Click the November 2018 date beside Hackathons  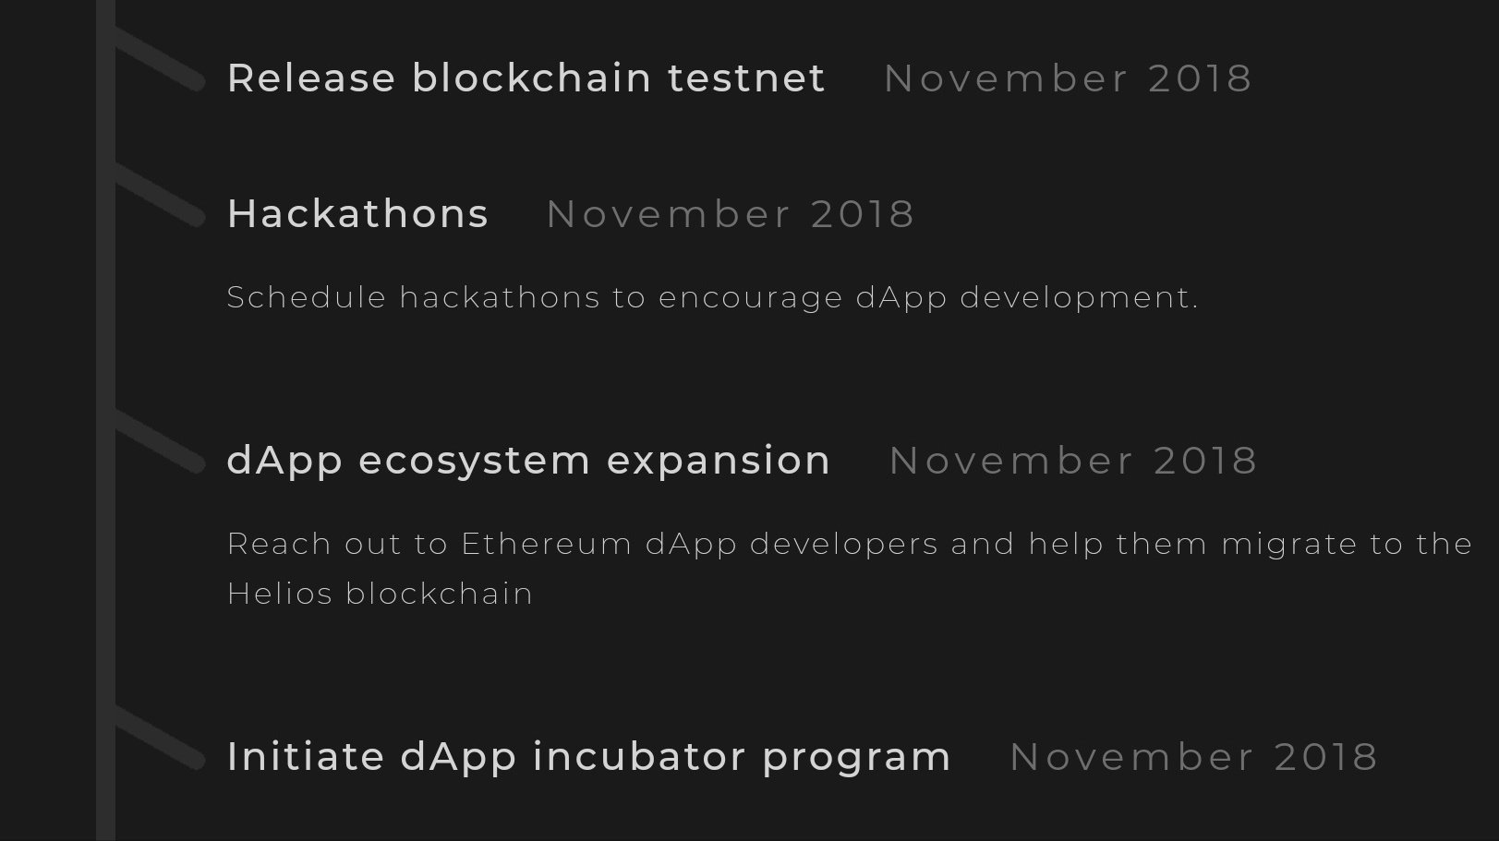point(730,215)
